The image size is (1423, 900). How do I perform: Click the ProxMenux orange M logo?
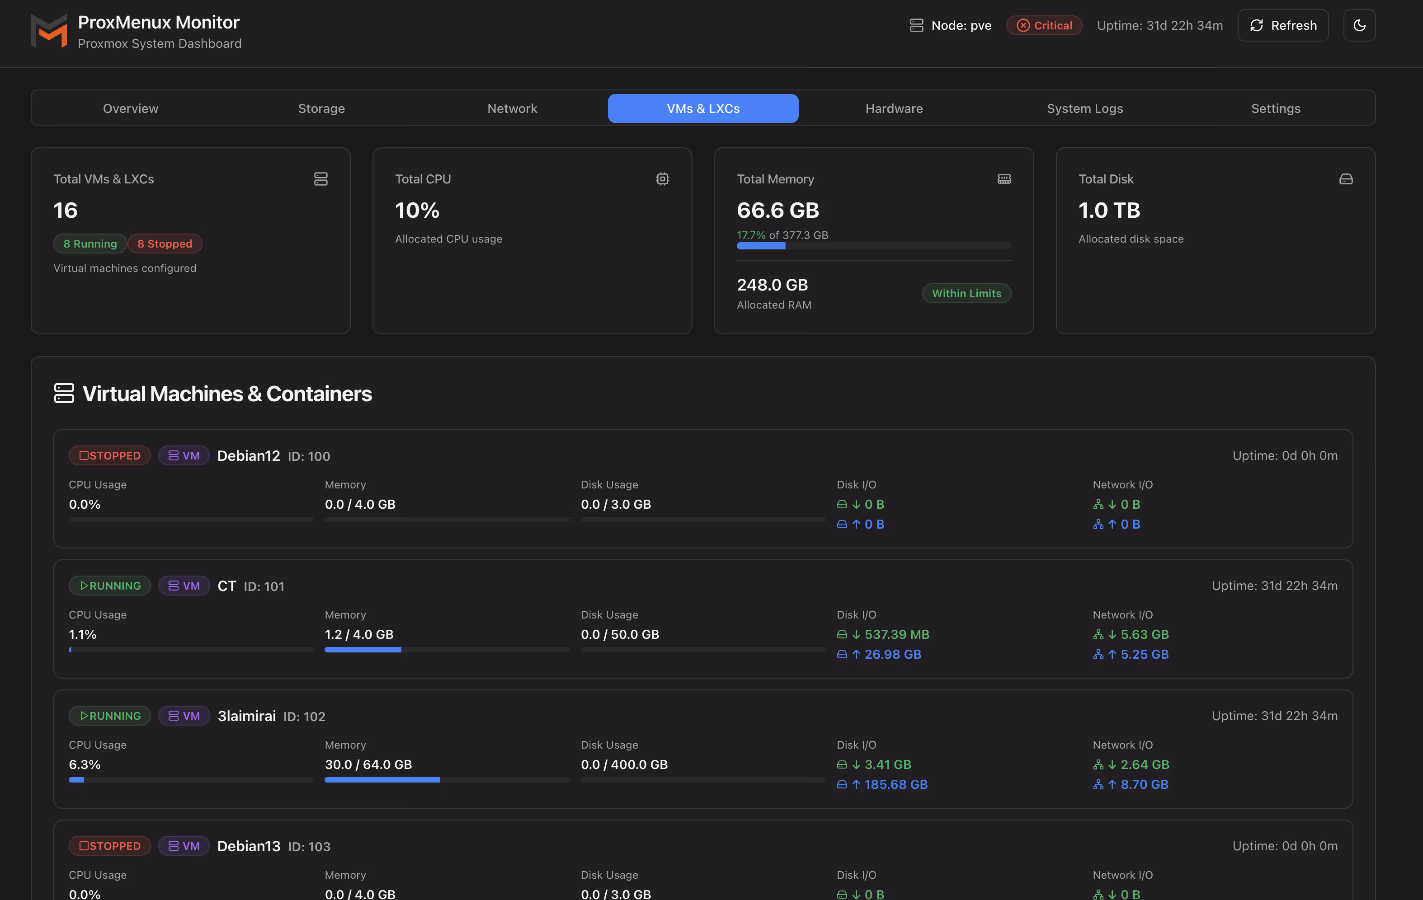coord(48,31)
